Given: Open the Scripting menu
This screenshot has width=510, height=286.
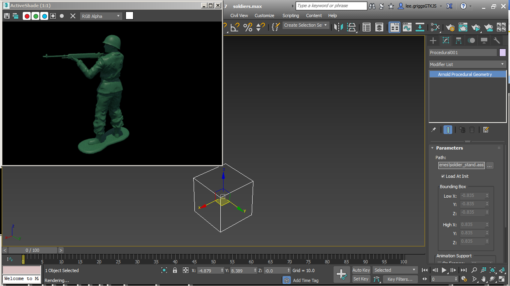Looking at the screenshot, I should 290,16.
